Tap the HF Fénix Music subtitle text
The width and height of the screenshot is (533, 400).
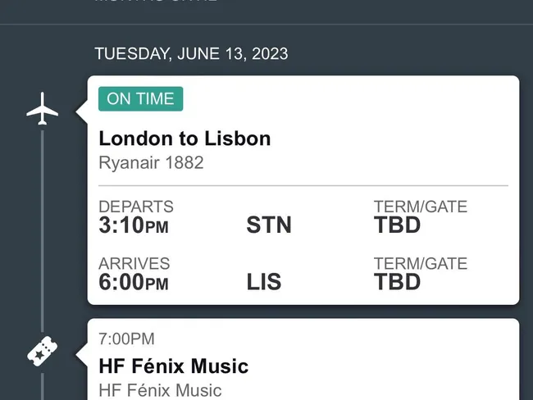[x=160, y=390]
